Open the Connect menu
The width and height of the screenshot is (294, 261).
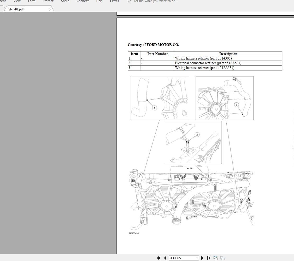[x=83, y=1]
